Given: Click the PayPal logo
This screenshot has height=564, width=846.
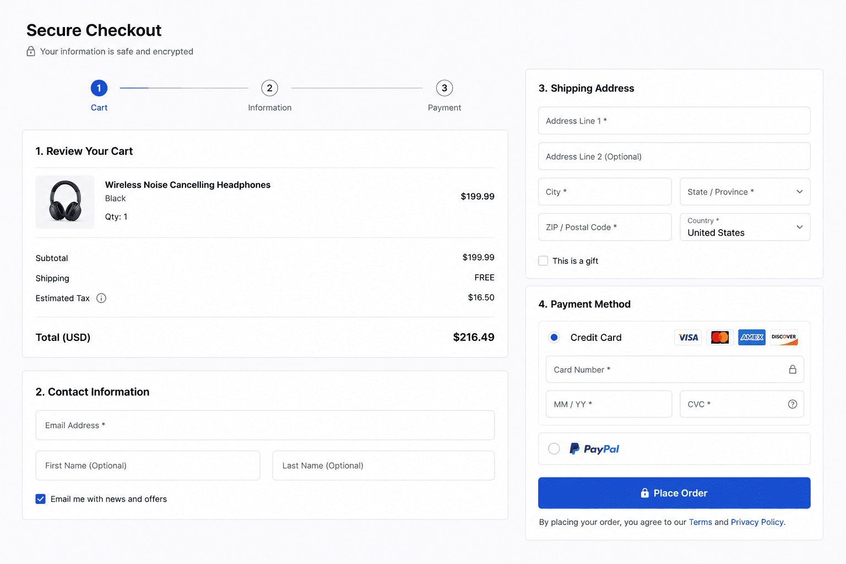Looking at the screenshot, I should point(594,449).
